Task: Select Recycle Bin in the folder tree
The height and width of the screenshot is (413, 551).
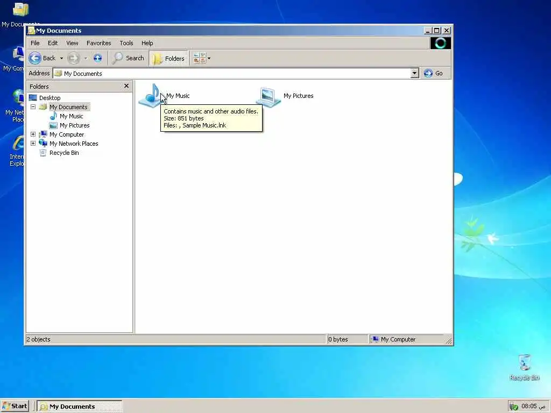Action: point(64,152)
